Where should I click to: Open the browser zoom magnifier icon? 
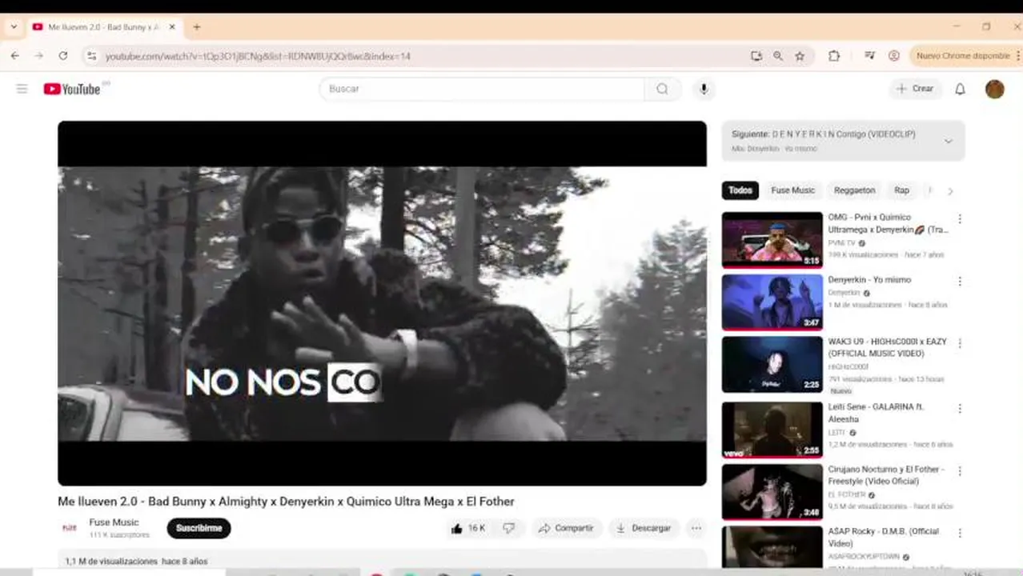[x=778, y=56]
